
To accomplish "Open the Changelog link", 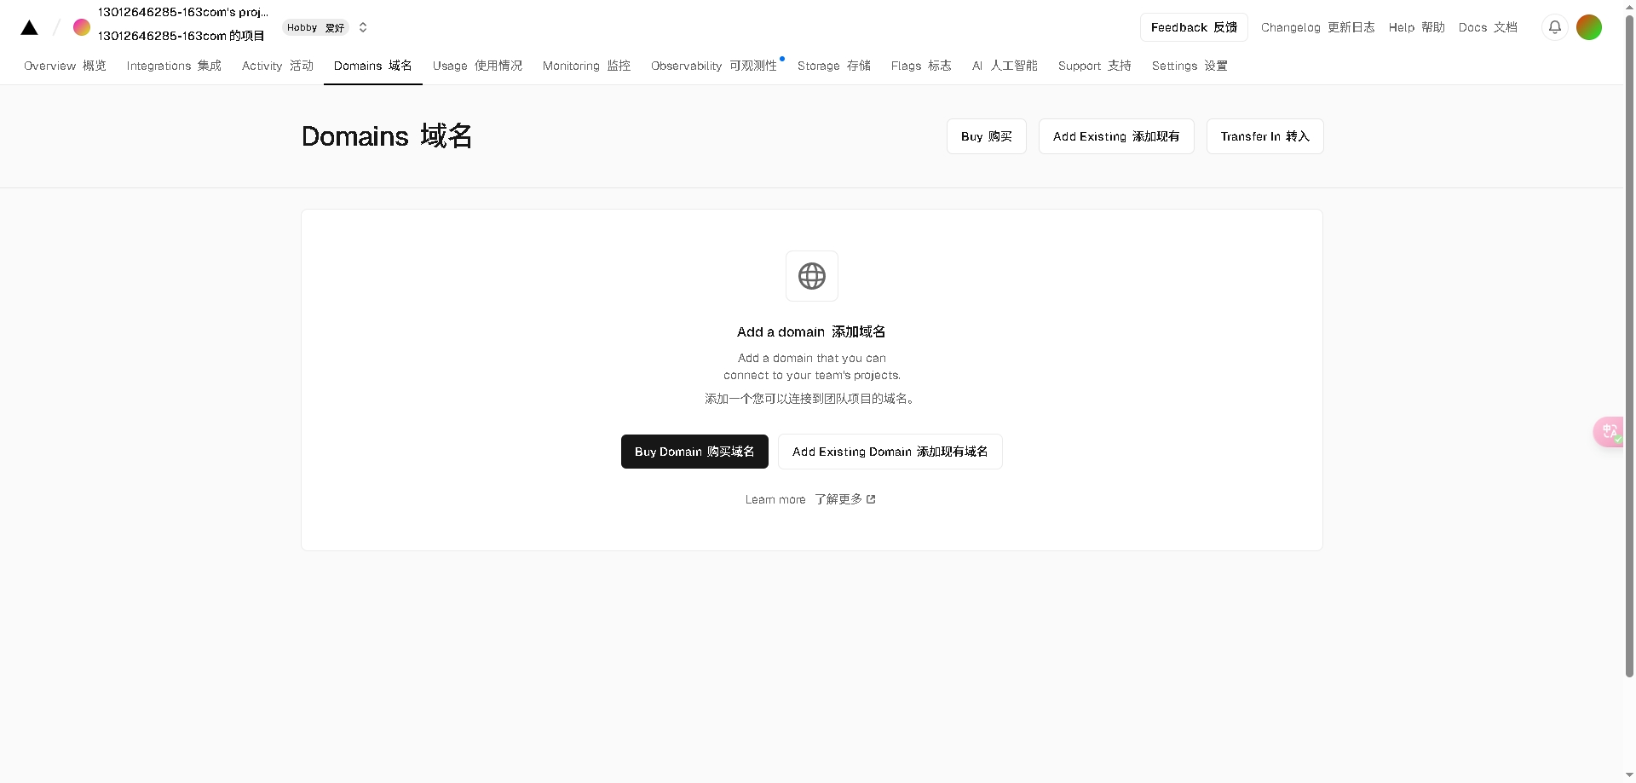I will coord(1317,27).
